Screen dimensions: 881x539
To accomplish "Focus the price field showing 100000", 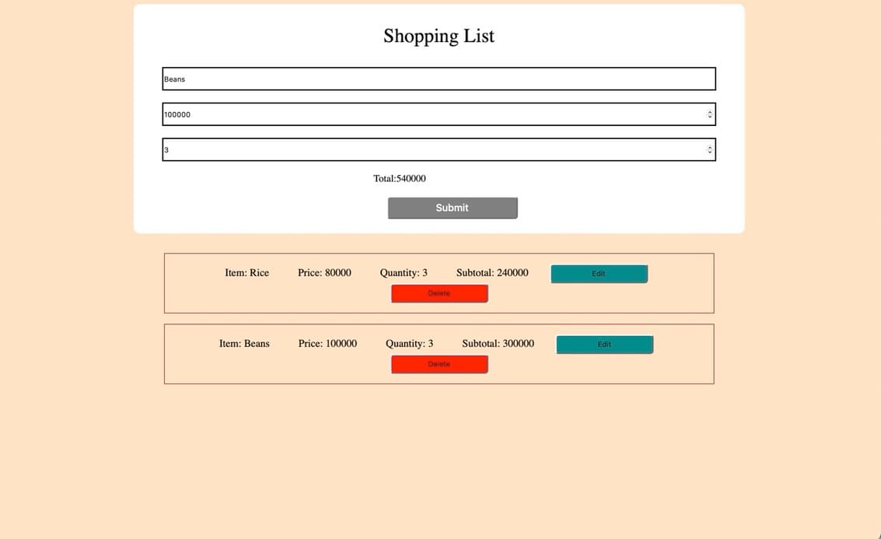I will pos(432,114).
